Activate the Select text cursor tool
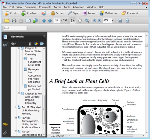Screen dimensions: 150x139 tap(72, 21)
